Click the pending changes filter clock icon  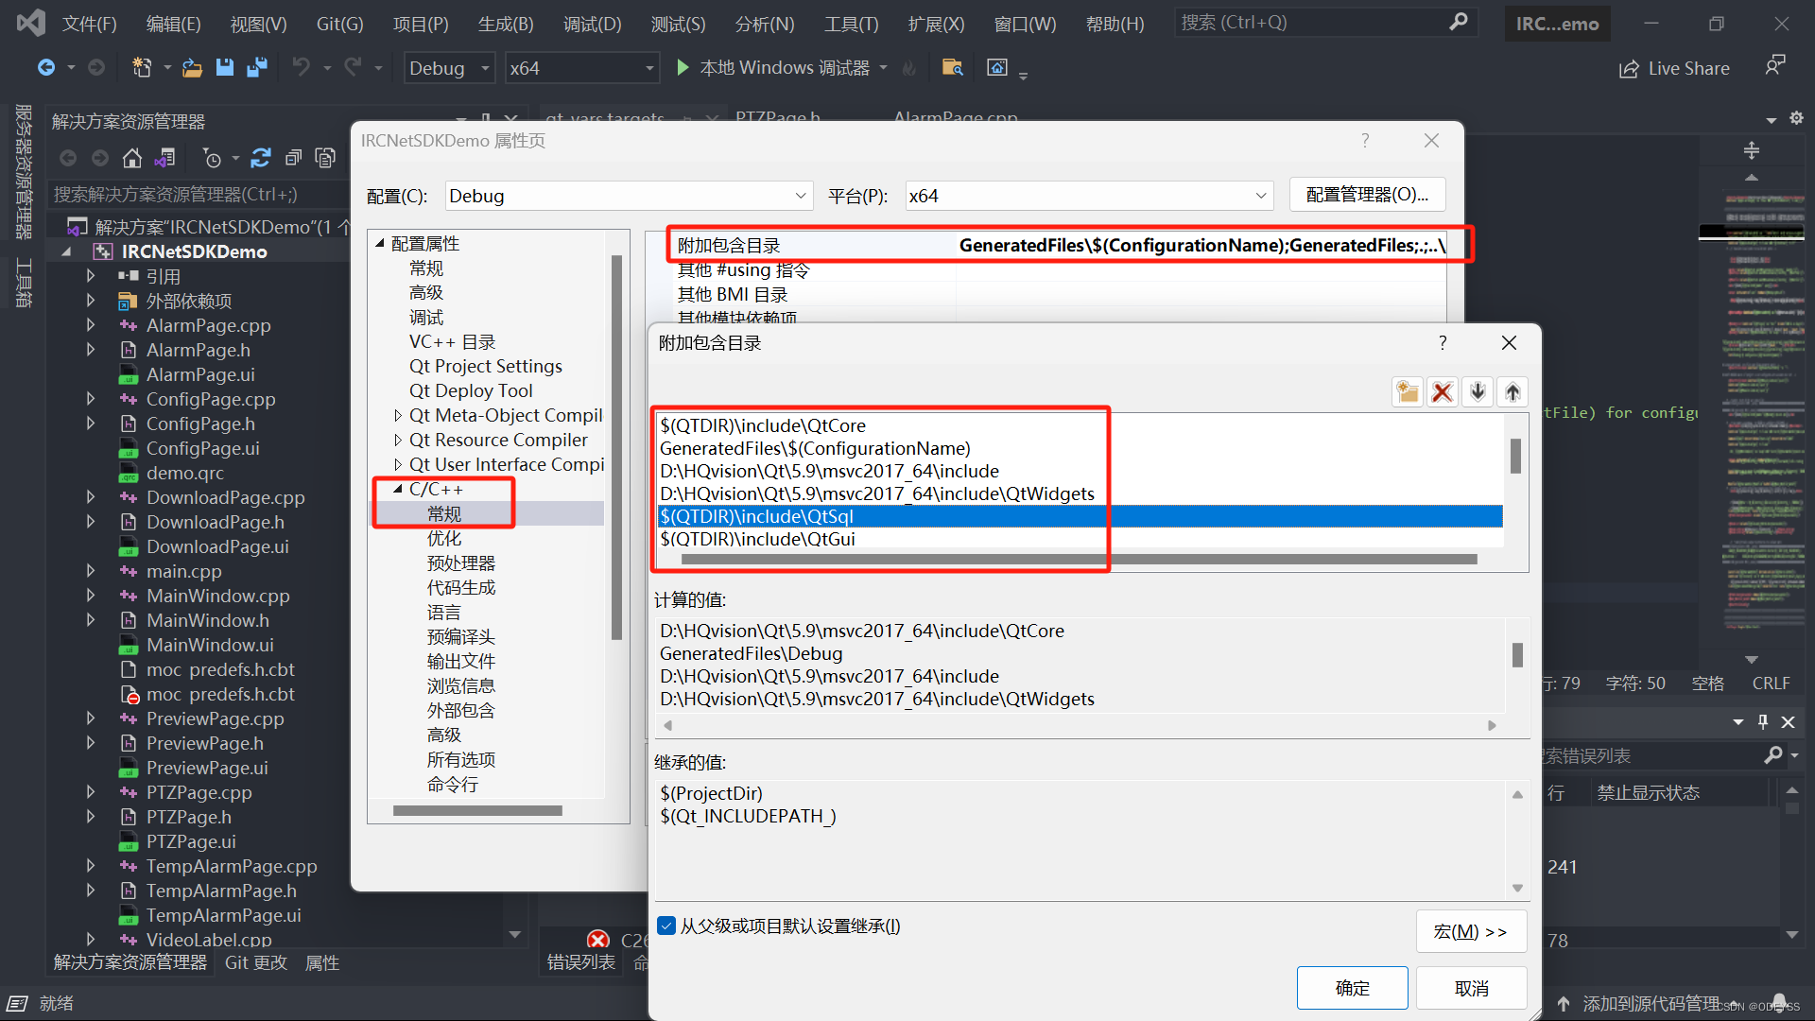212,158
